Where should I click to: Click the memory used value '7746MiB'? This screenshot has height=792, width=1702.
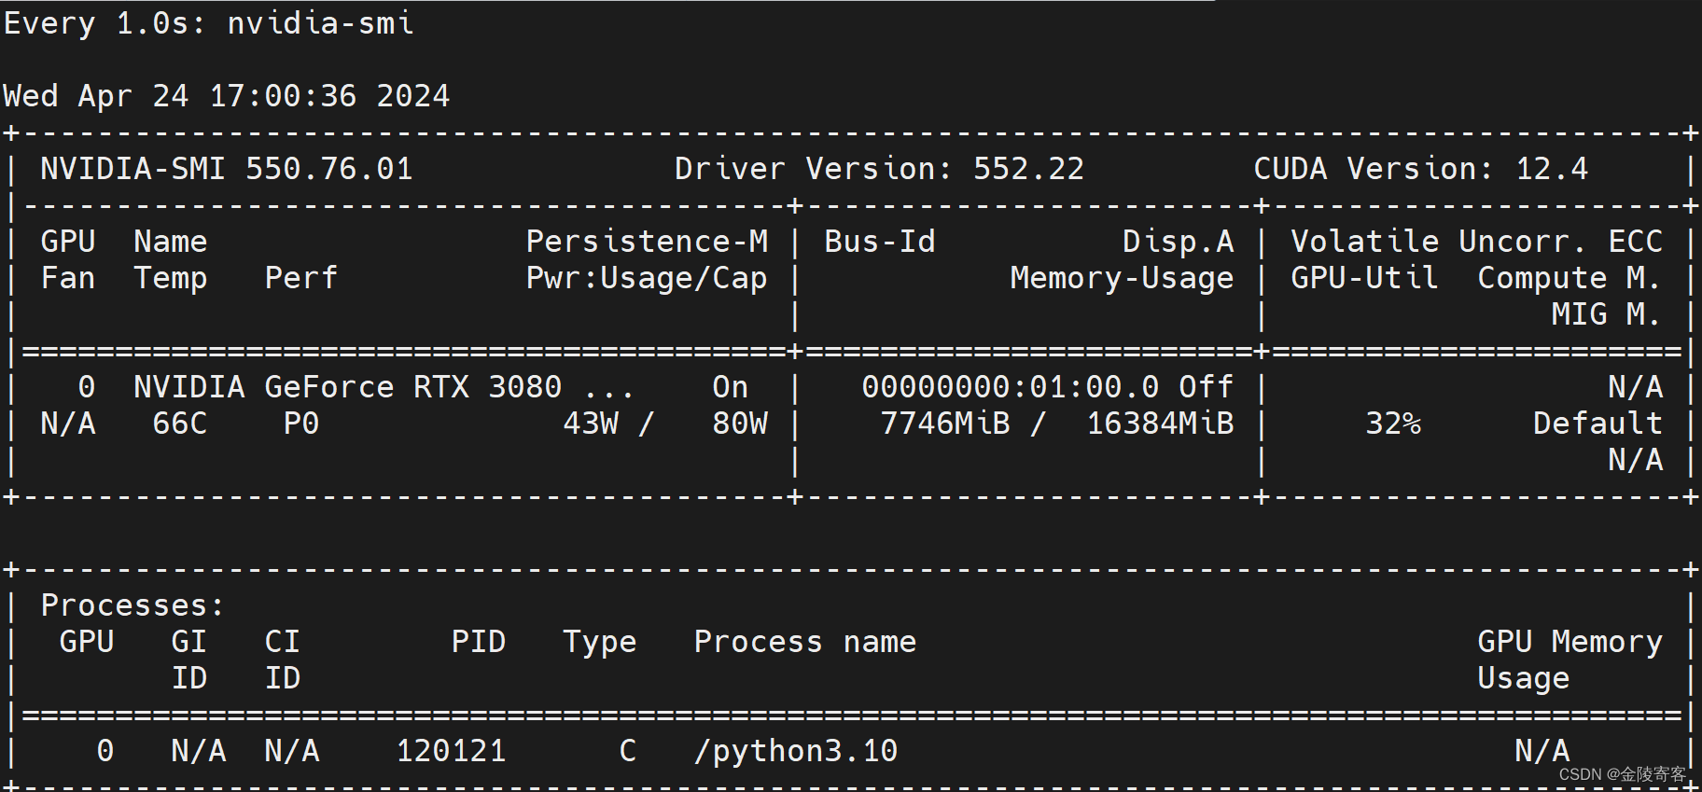tap(945, 423)
